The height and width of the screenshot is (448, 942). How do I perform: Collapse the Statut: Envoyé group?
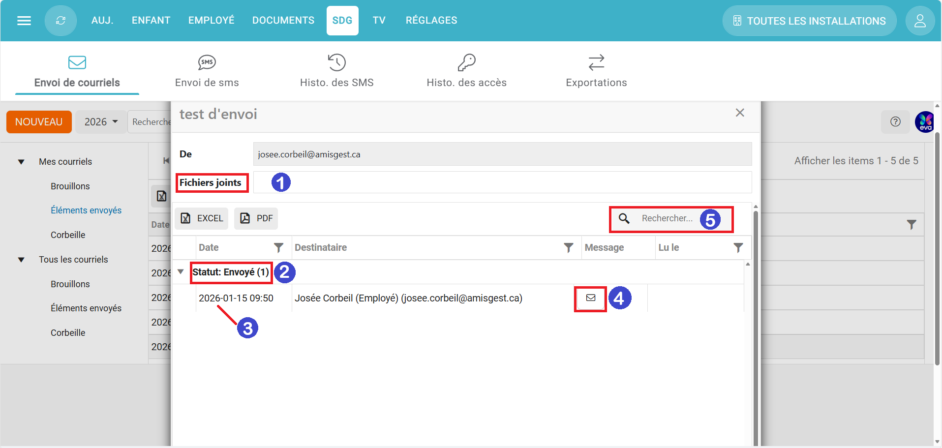pyautogui.click(x=181, y=272)
